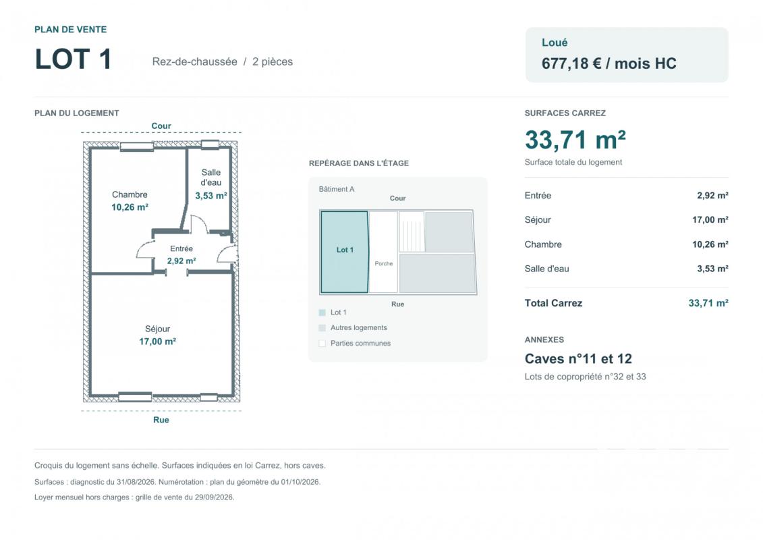Click the footnote dated 31/08/2026
763x540 pixels.
click(x=177, y=482)
